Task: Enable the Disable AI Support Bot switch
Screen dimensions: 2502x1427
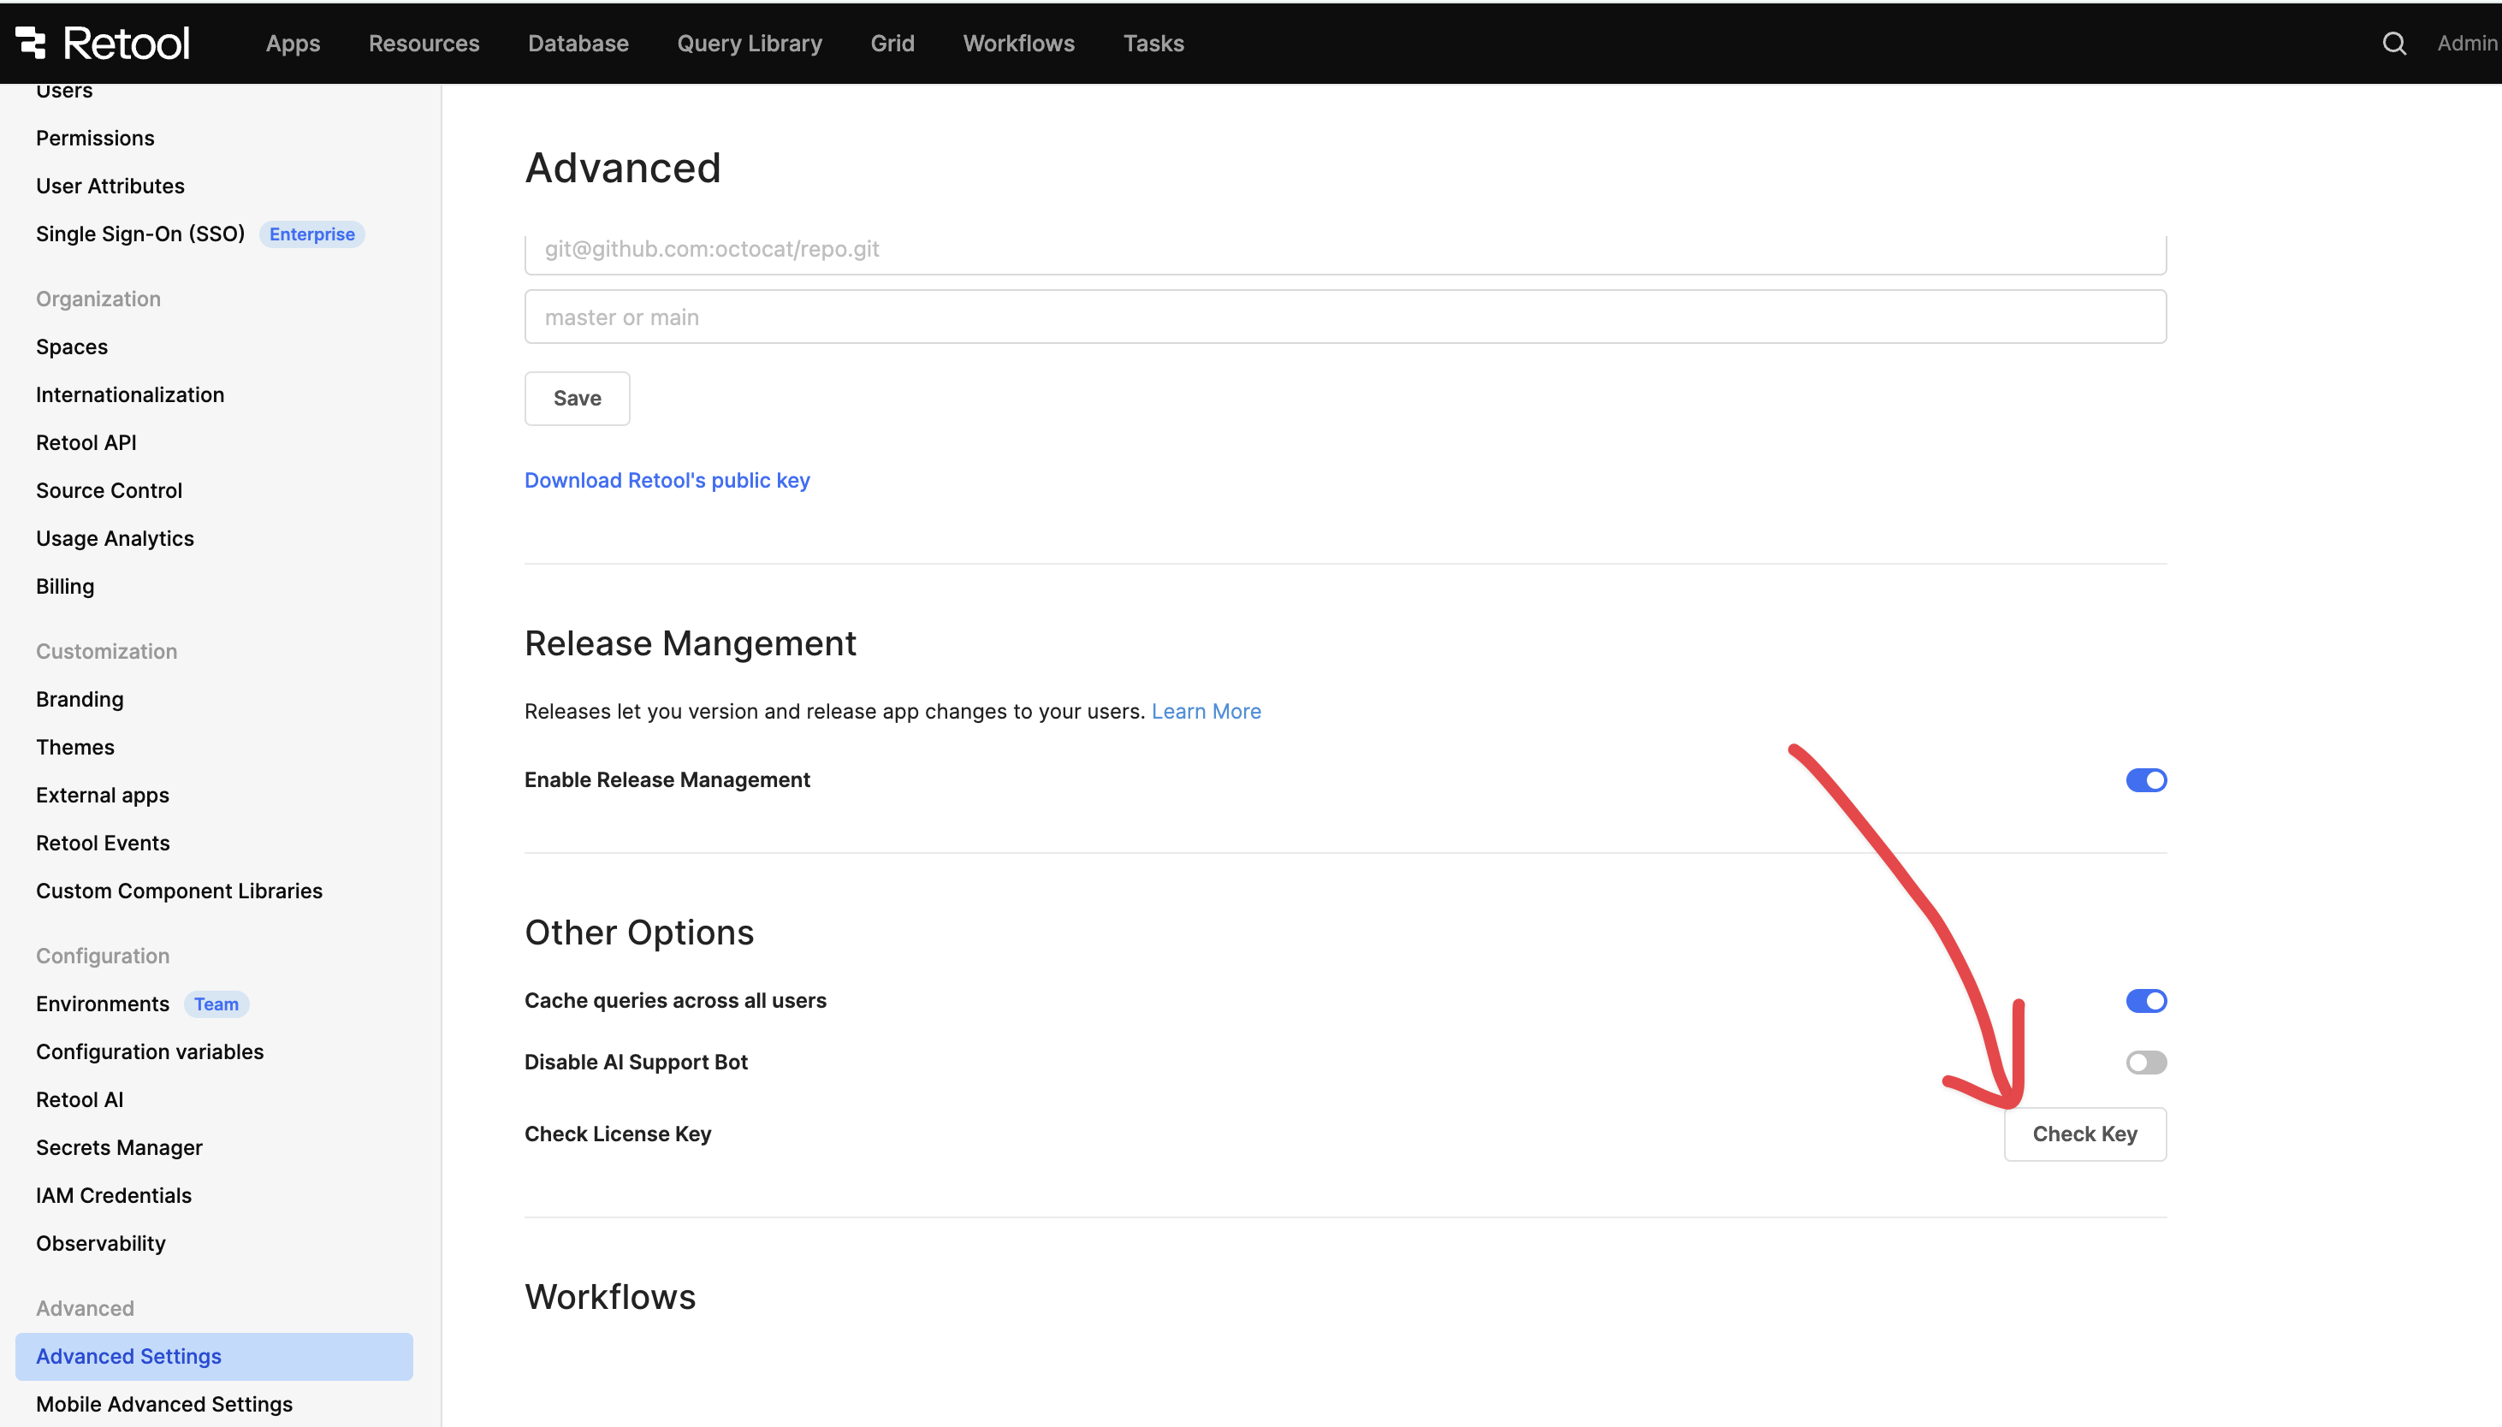Action: coord(2145,1063)
